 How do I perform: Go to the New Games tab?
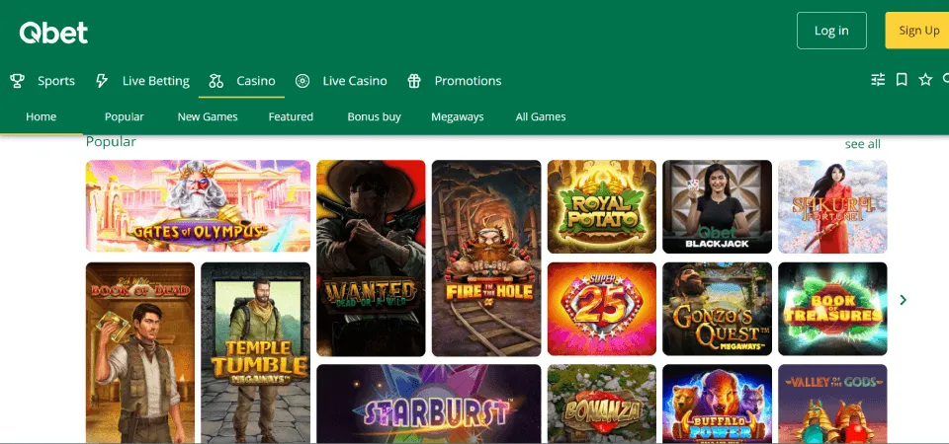click(208, 116)
